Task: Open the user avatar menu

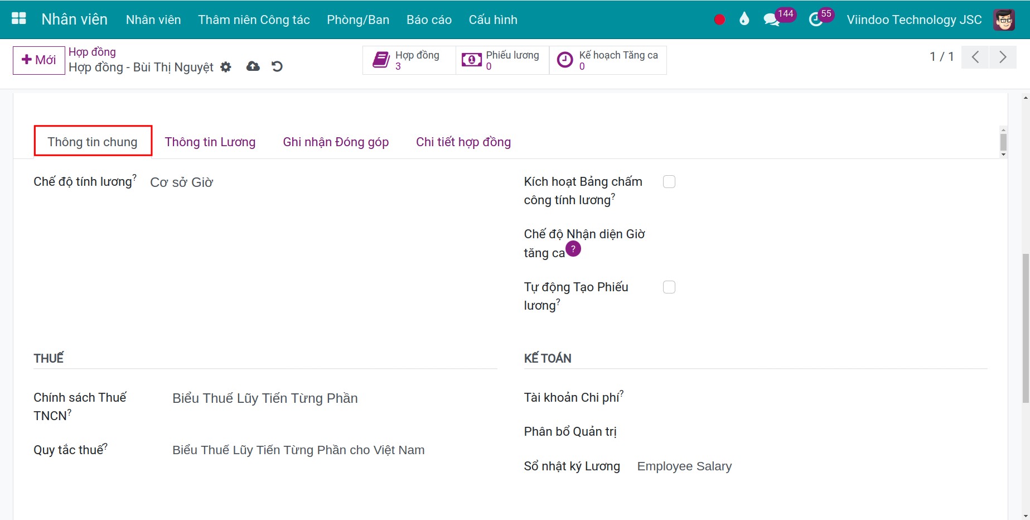Action: pos(1004,20)
